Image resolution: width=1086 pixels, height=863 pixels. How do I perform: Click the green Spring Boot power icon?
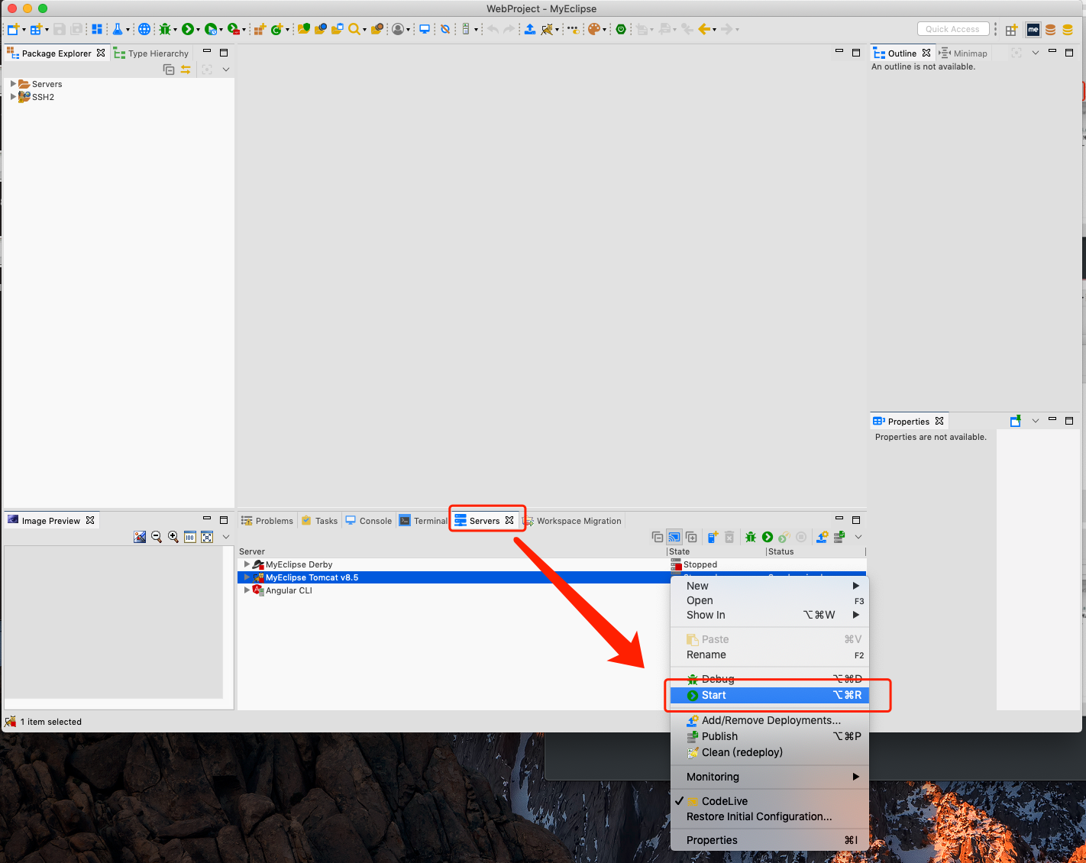tap(621, 29)
